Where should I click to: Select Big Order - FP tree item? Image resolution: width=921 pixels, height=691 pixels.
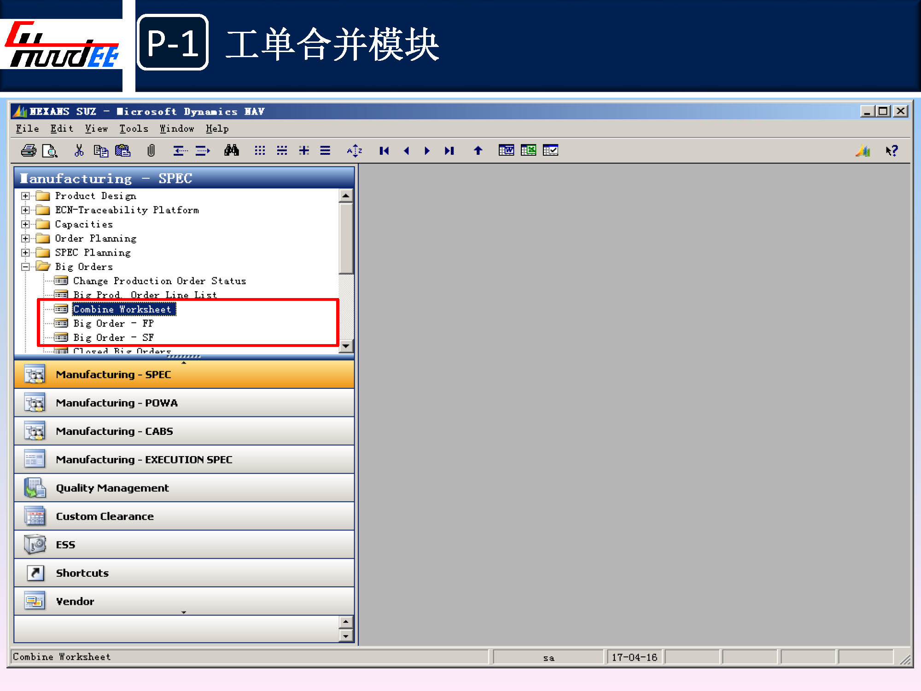(x=113, y=323)
